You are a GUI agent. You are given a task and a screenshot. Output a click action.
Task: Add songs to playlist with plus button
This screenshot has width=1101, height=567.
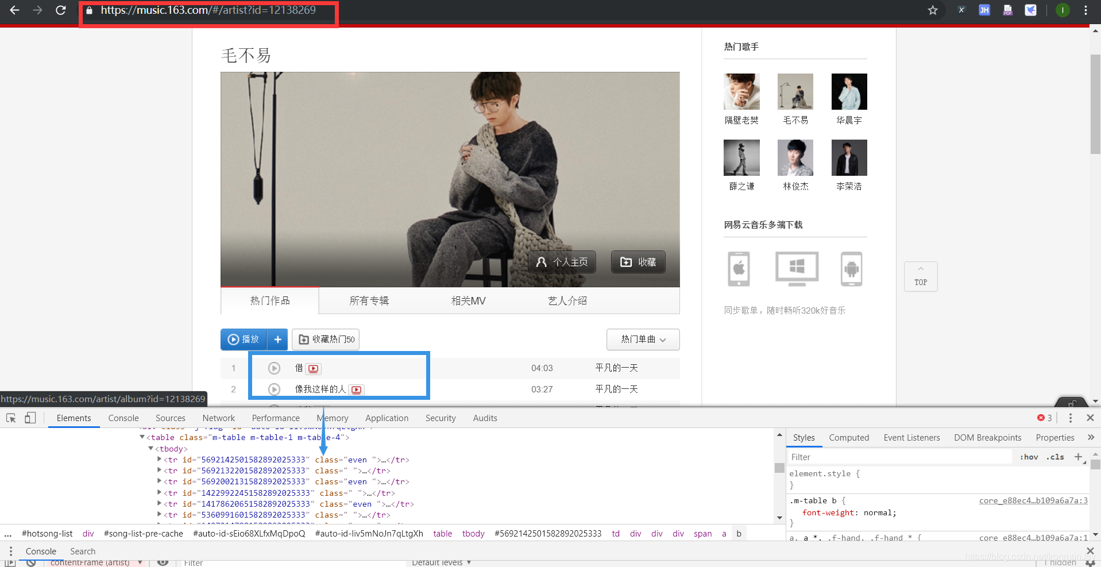277,340
